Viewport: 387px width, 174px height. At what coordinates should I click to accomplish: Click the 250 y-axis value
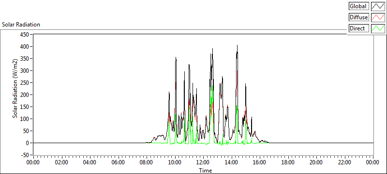pos(25,82)
